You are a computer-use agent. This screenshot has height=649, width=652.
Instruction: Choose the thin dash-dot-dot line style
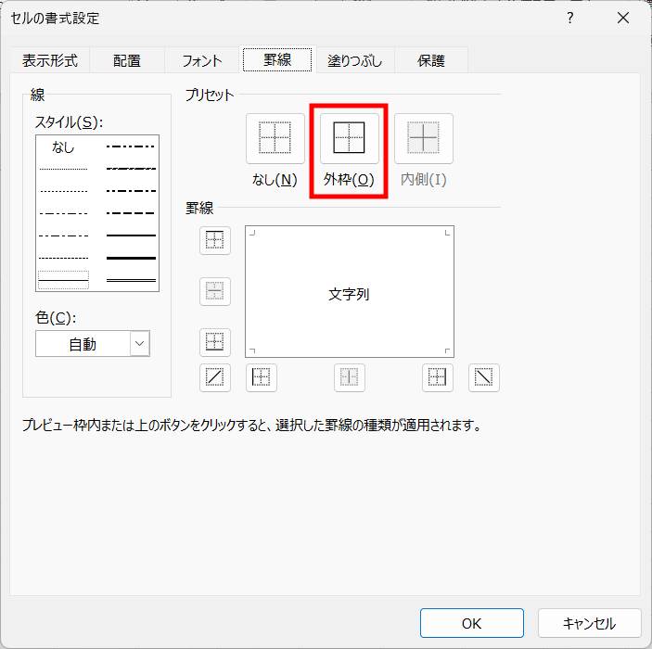point(63,213)
